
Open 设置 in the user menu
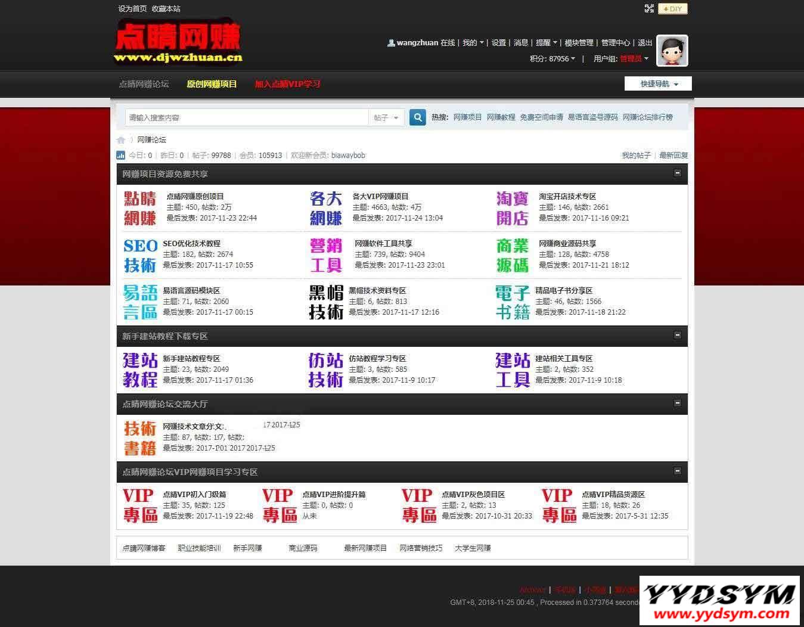coord(499,43)
